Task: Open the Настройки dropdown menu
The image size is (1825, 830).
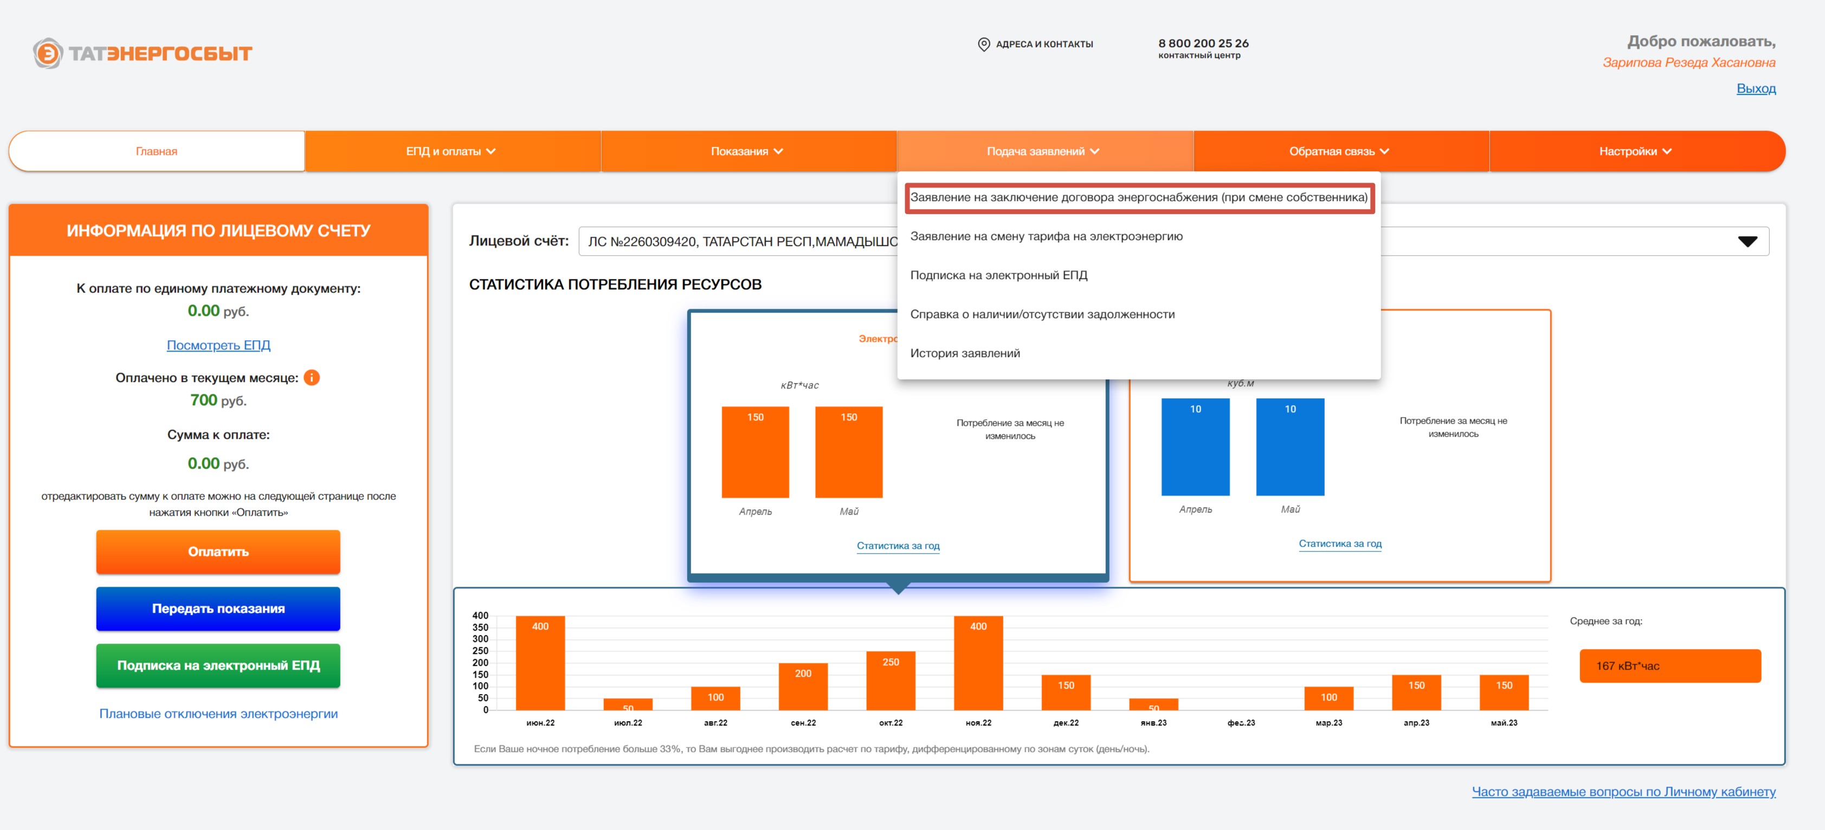Action: (x=1636, y=152)
